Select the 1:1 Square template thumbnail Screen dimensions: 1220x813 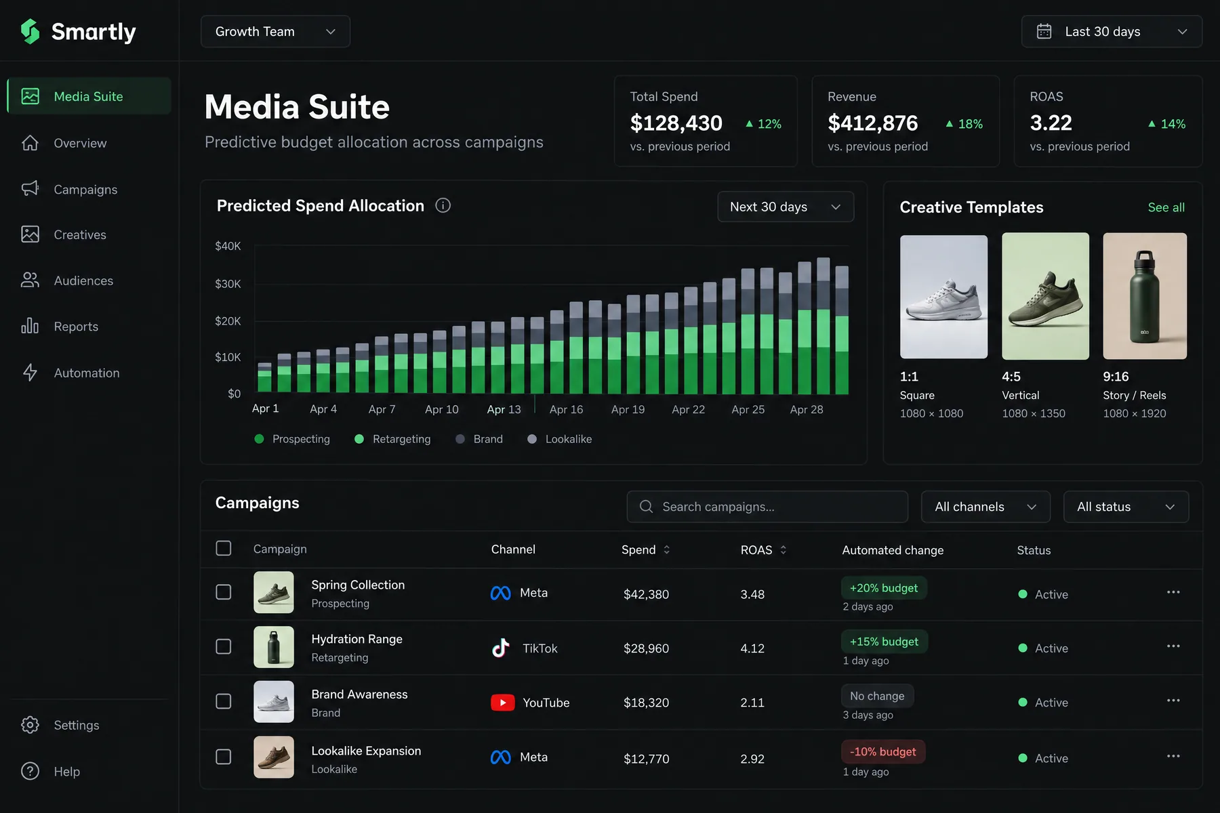tap(943, 296)
